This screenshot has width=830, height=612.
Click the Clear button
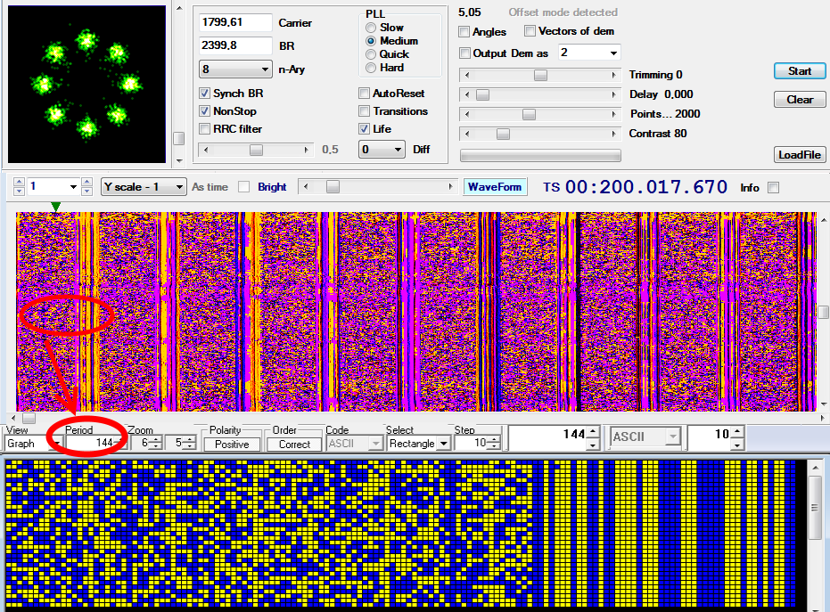click(x=799, y=99)
